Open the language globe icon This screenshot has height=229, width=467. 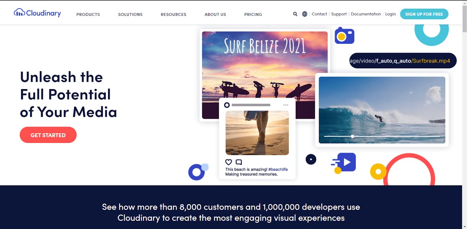click(x=305, y=14)
